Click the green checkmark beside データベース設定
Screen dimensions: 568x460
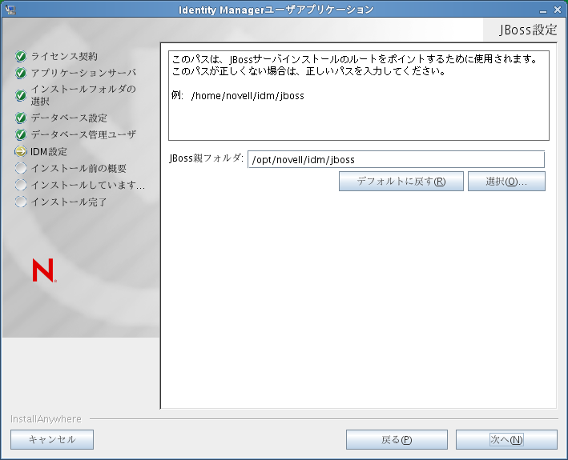[x=21, y=118]
